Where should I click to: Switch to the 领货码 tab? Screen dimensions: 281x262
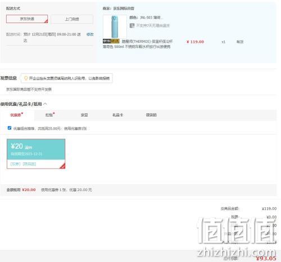(x=151, y=115)
